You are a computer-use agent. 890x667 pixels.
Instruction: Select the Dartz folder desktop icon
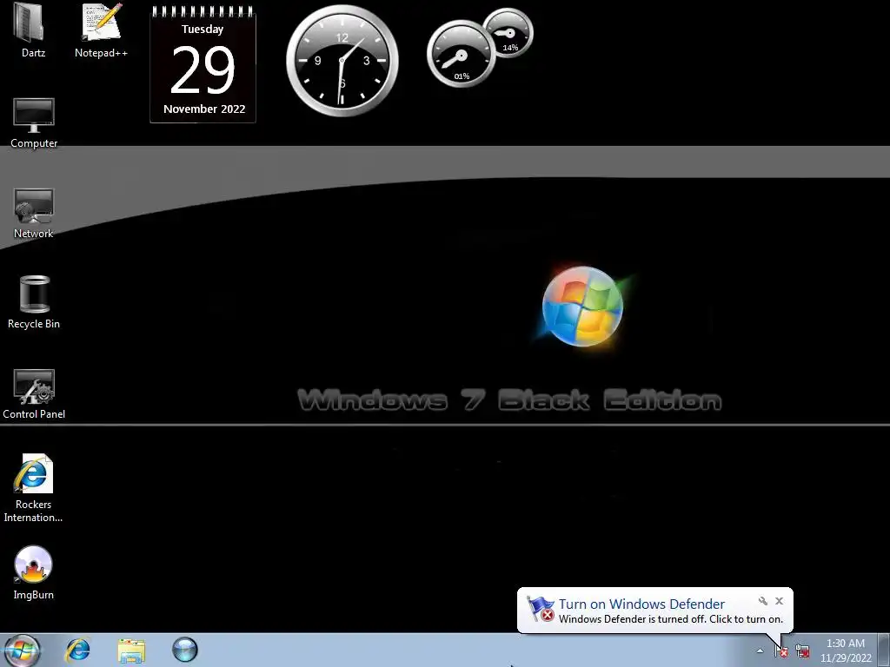point(33,30)
